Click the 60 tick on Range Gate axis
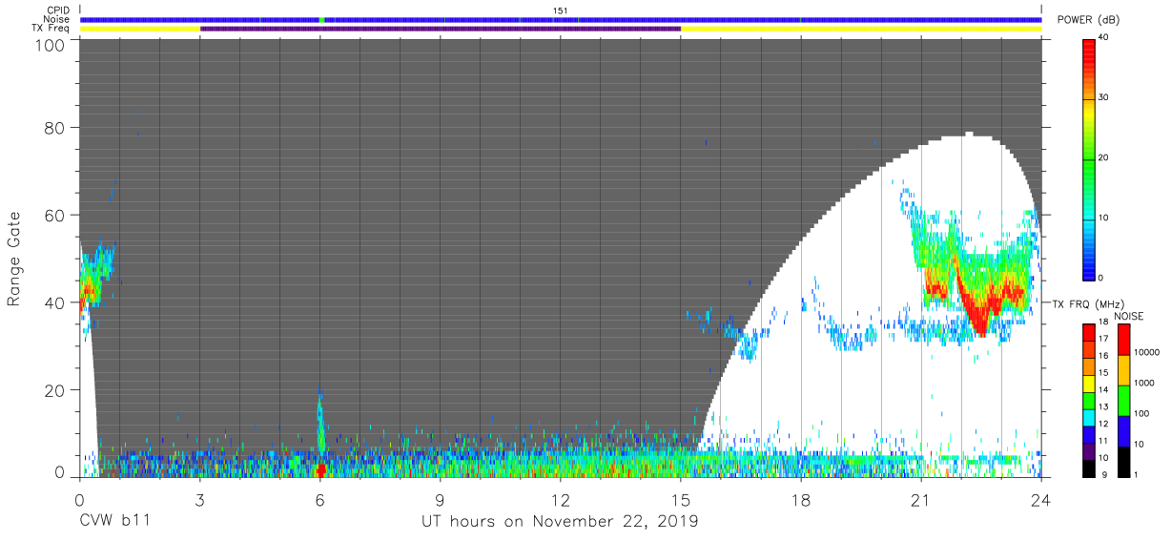 [54, 216]
